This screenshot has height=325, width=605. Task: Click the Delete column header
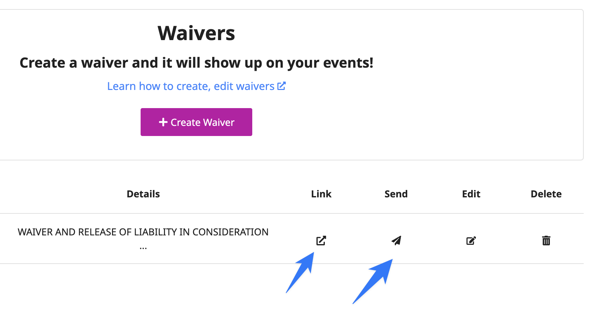pos(546,194)
